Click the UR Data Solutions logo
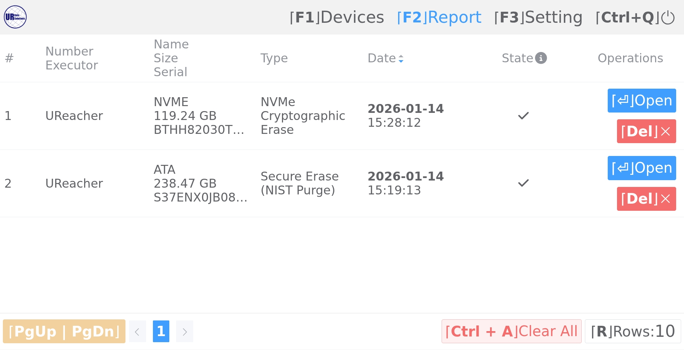Screen dimensions: 684x350 click(x=15, y=17)
